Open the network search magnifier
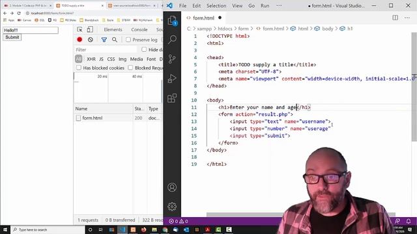 tap(115, 40)
